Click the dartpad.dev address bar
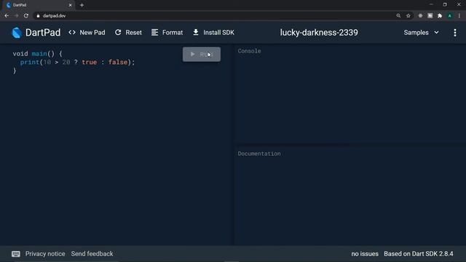 tap(223, 16)
